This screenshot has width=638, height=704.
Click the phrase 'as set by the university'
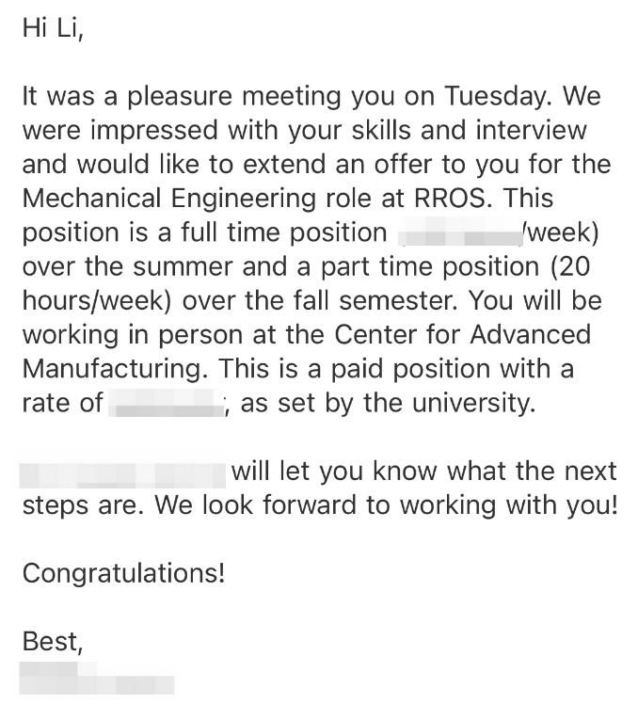click(387, 403)
